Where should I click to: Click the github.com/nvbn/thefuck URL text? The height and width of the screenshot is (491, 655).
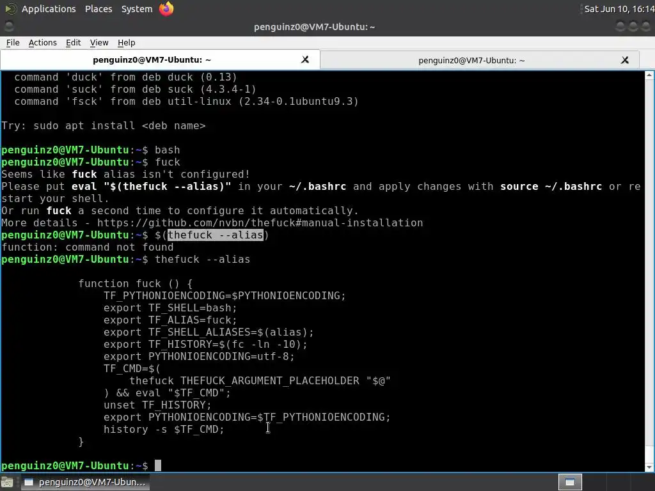click(x=260, y=223)
